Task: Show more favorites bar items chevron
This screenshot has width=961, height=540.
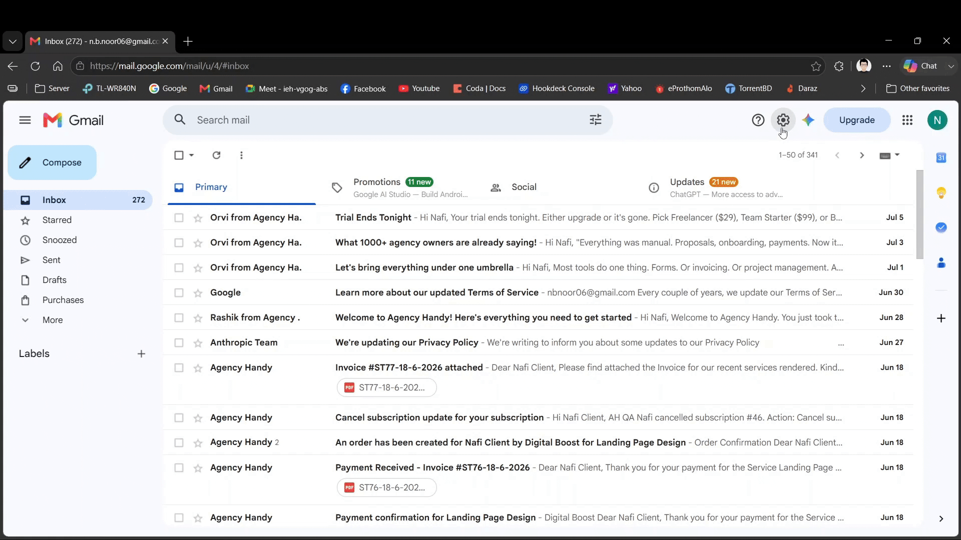Action: [x=863, y=88]
